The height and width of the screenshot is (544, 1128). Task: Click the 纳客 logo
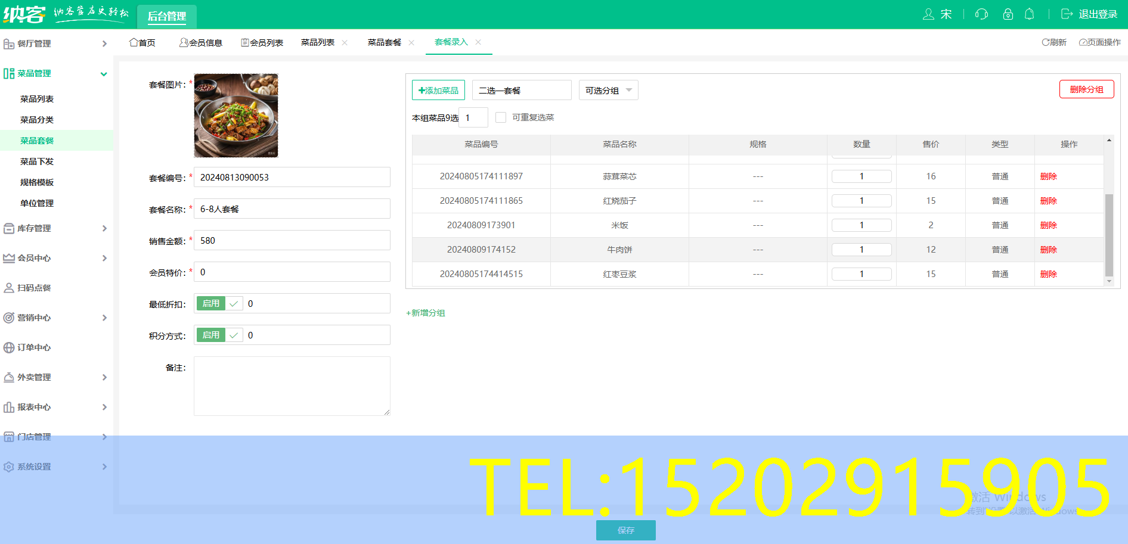pyautogui.click(x=24, y=14)
